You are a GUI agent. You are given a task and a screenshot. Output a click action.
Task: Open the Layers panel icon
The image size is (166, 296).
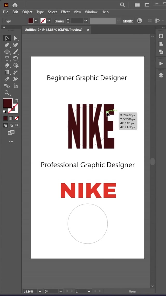pyautogui.click(x=161, y=75)
